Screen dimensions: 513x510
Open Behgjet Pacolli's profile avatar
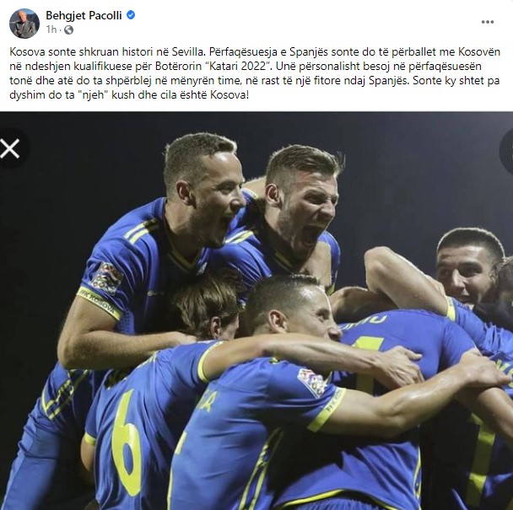(24, 24)
